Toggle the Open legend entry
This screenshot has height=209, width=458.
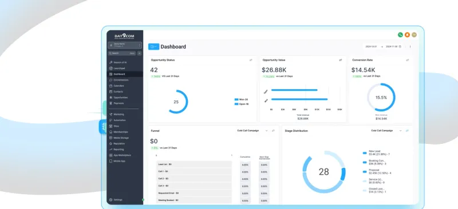pyautogui.click(x=241, y=104)
